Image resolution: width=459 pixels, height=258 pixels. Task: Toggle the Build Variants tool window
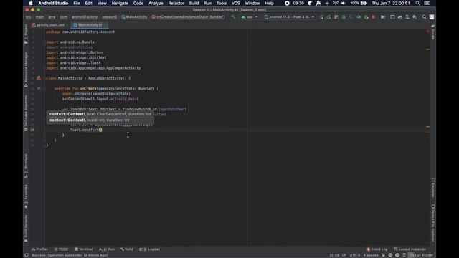(26, 229)
